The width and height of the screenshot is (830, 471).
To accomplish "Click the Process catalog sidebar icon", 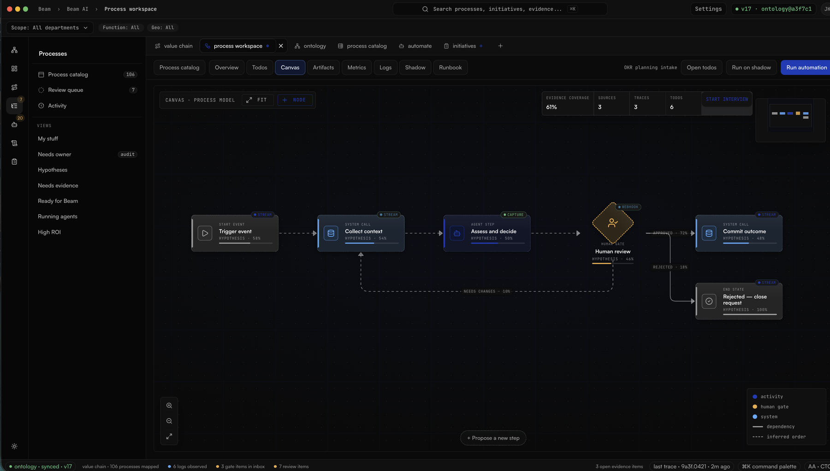I will [41, 74].
